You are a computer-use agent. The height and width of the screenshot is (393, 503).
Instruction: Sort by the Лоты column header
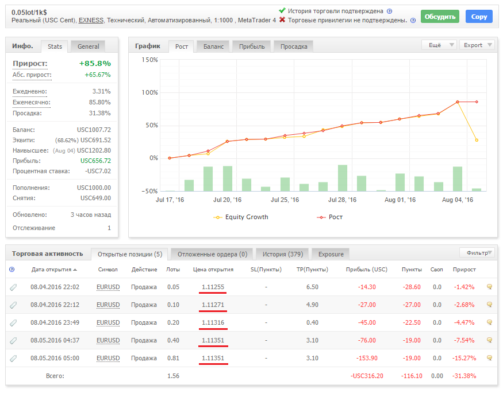[x=173, y=270]
